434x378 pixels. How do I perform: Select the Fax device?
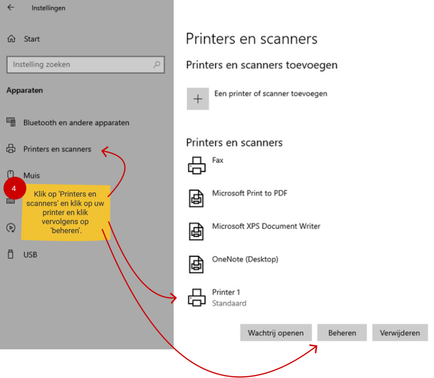[217, 161]
